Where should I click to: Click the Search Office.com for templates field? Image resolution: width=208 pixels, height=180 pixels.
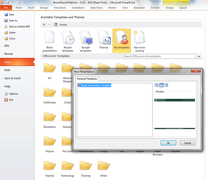159,56
